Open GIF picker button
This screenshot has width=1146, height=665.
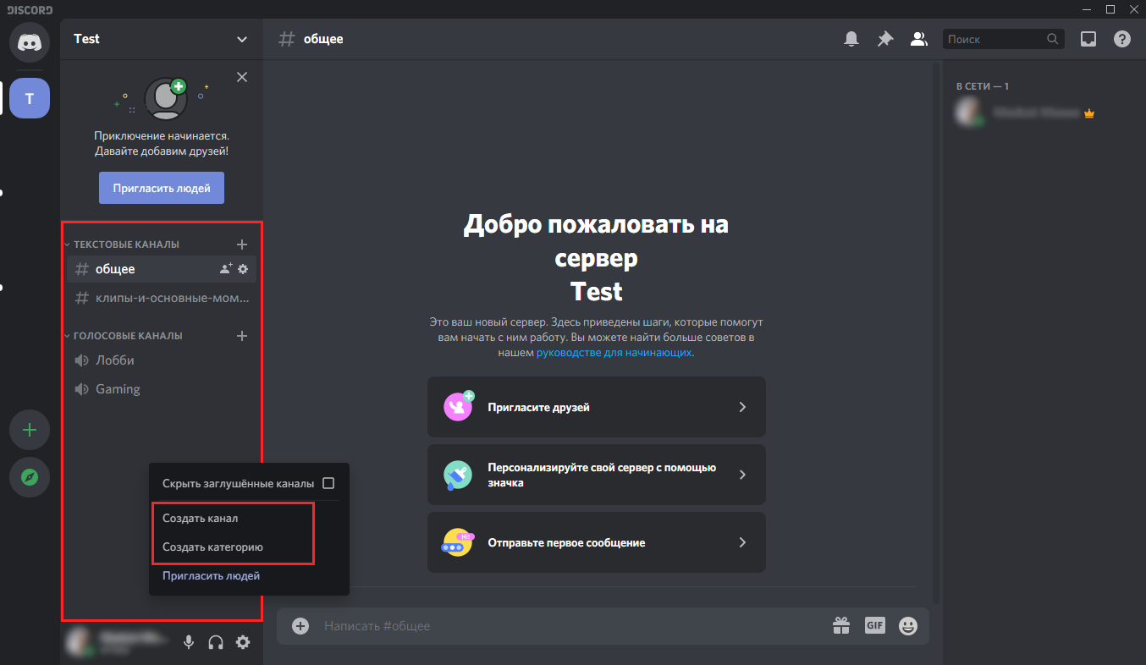[874, 625]
